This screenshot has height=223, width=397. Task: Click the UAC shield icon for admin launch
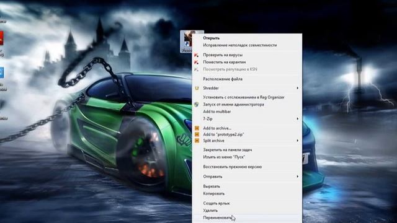[x=197, y=105]
